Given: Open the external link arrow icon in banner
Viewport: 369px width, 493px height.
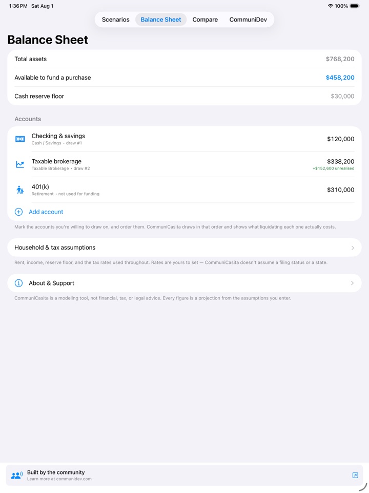Looking at the screenshot, I should pos(355,475).
